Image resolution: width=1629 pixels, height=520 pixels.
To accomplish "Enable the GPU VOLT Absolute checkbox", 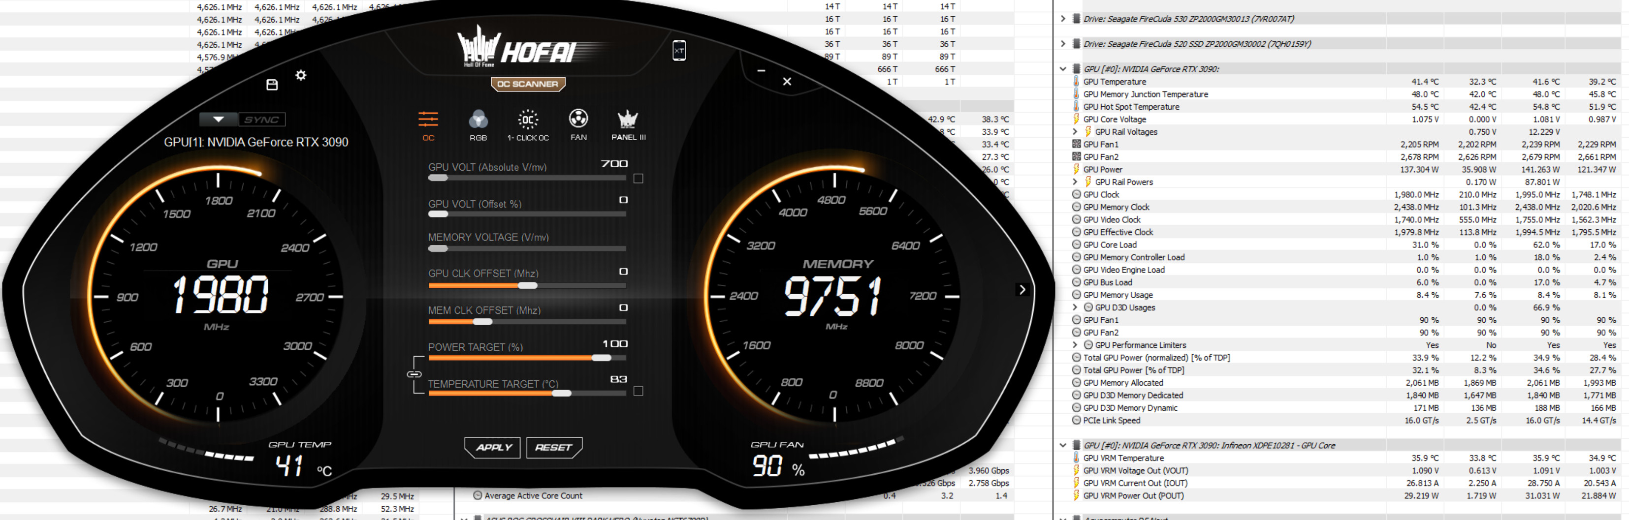I will point(639,179).
